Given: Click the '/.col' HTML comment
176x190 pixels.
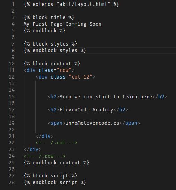Looking at the screenshot, I should click(57, 143).
